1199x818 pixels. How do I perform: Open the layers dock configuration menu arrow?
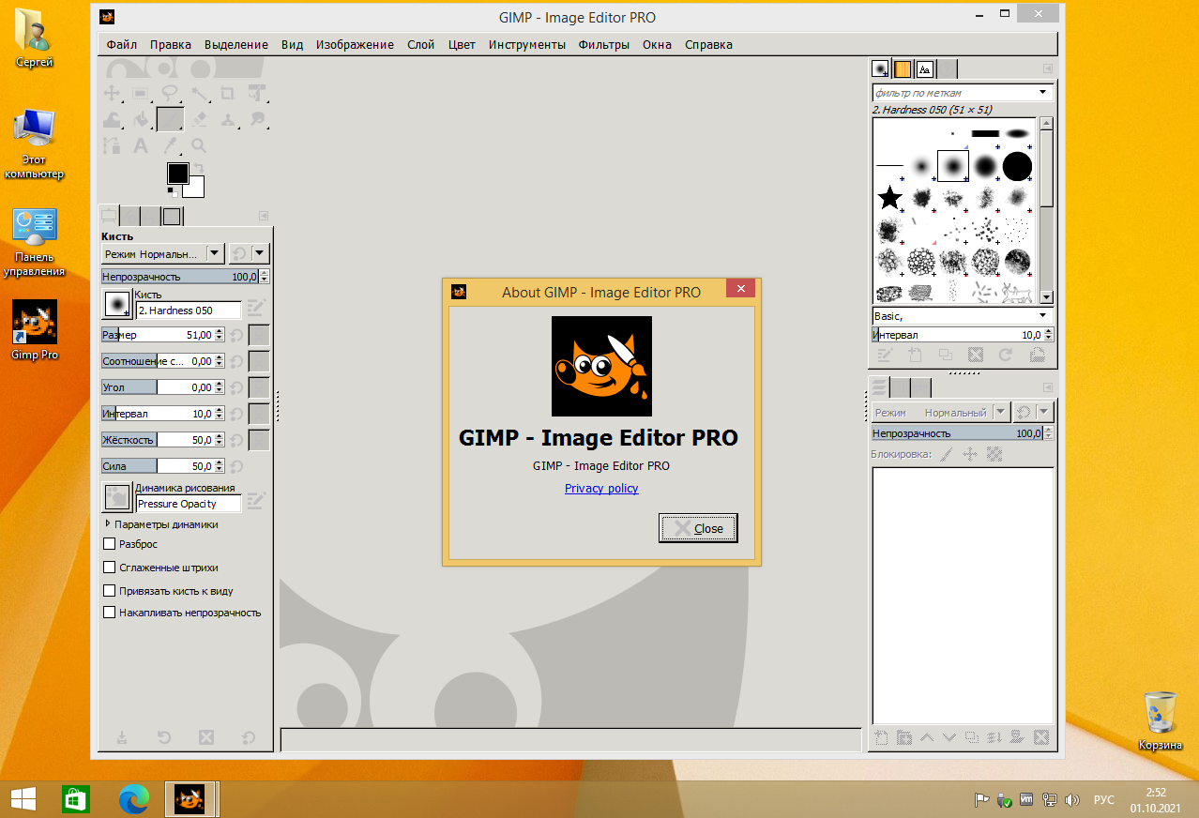pyautogui.click(x=1048, y=386)
